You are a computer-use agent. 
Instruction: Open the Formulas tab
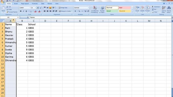[x=35, y=4]
